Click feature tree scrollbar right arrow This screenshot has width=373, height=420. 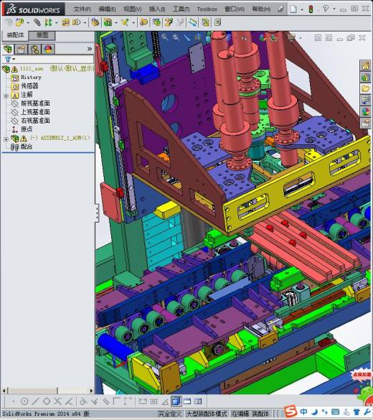pos(91,391)
